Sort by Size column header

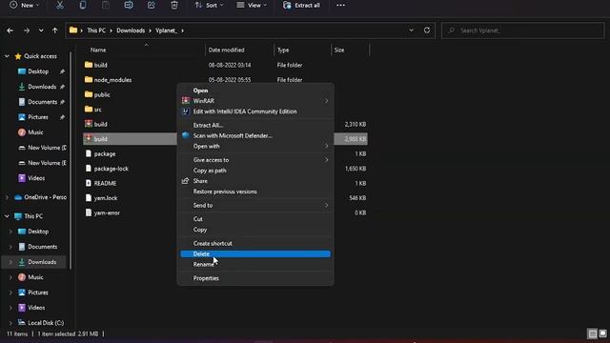click(339, 50)
